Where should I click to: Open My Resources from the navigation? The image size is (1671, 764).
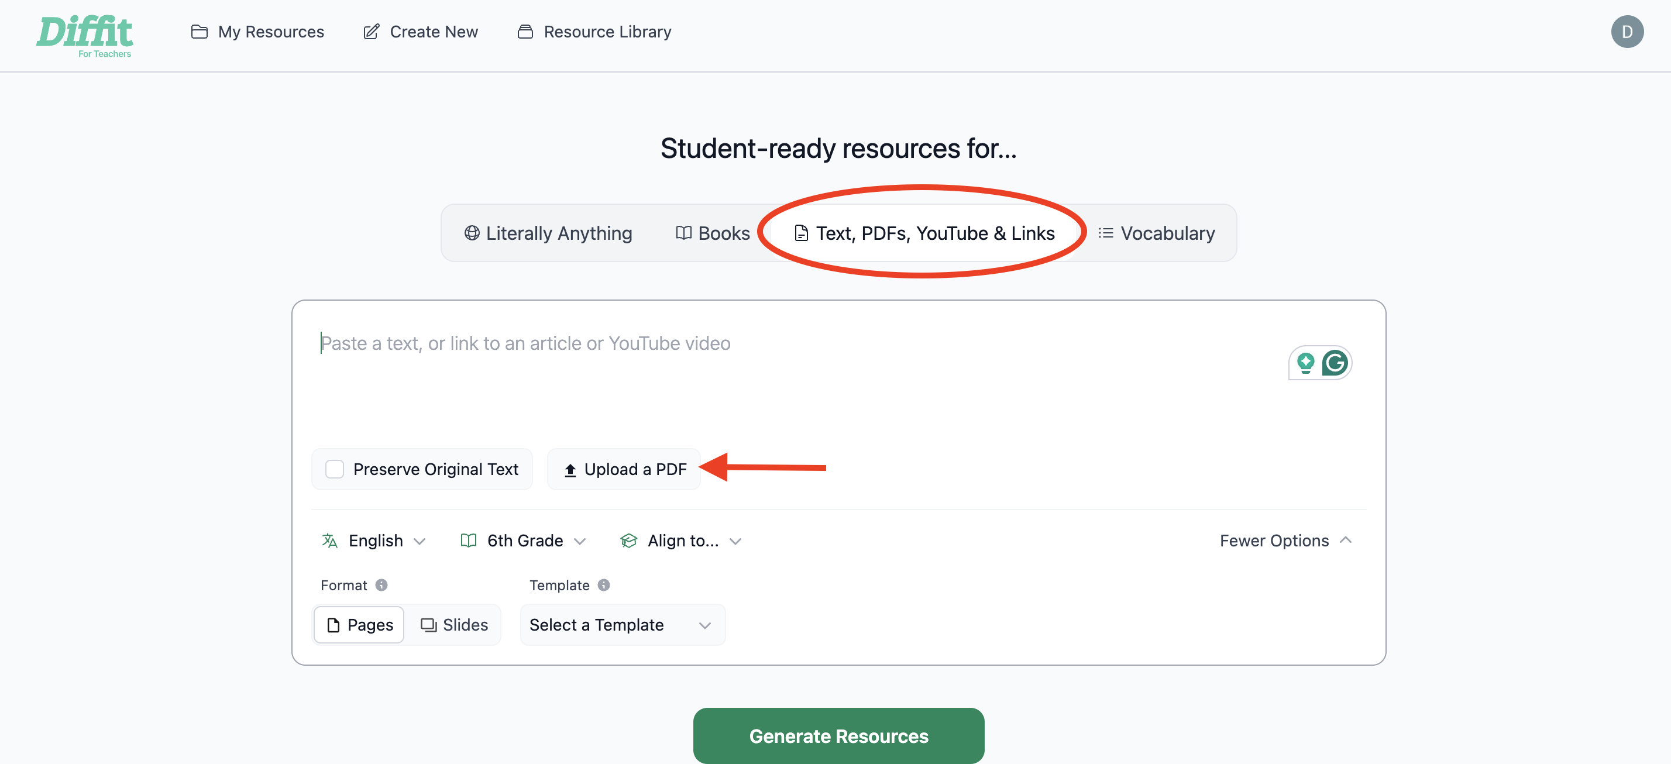click(257, 32)
